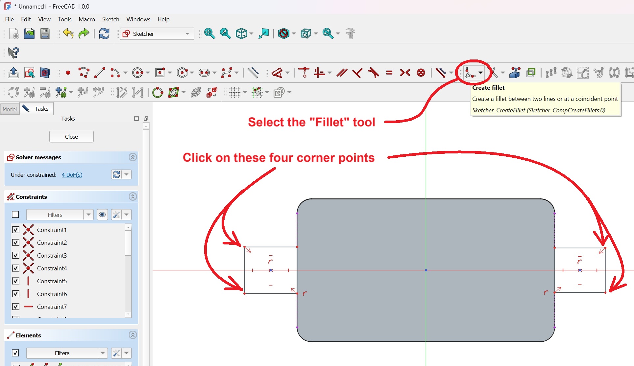Toggle constraints visibility eye button
The height and width of the screenshot is (366, 634).
coord(102,215)
